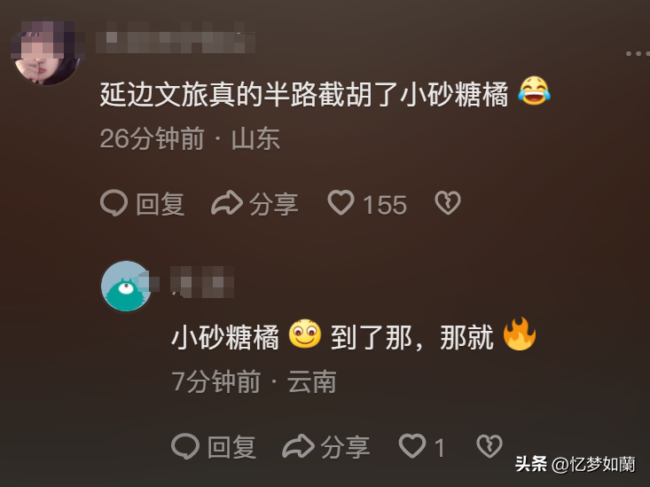This screenshot has width=650, height=487.
Task: Tap the reply bubble icon on the Yunnan comment
Action: pos(184,446)
